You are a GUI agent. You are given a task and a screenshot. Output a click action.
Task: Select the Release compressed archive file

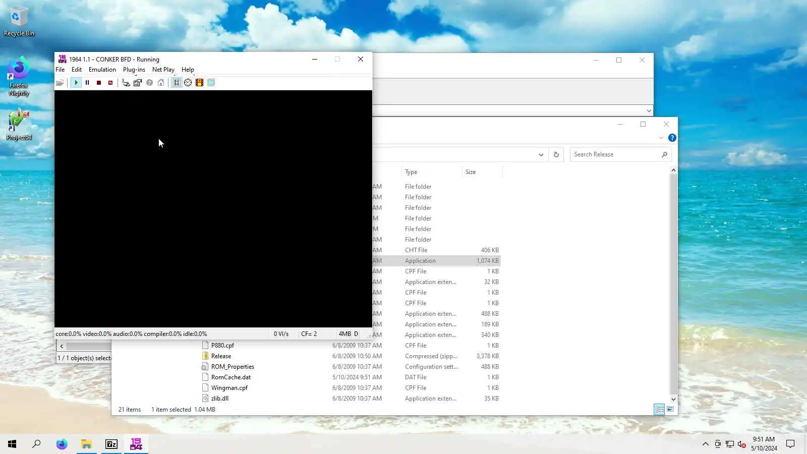[x=221, y=356]
